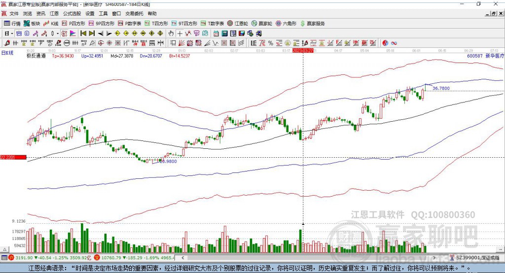This screenshot has width=505, height=273.
Task: Click the 2023-03-27 date marker
Action: [303, 51]
